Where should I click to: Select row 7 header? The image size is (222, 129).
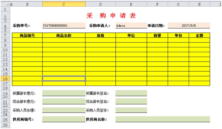pos(5,36)
